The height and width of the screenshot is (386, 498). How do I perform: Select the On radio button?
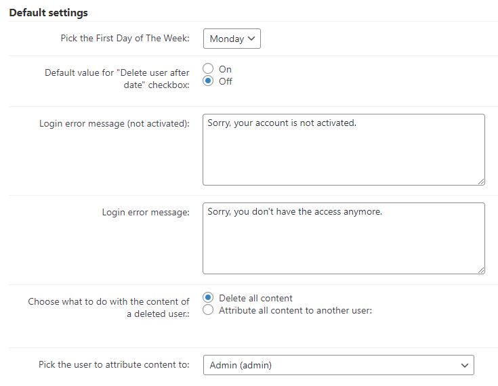(208, 68)
